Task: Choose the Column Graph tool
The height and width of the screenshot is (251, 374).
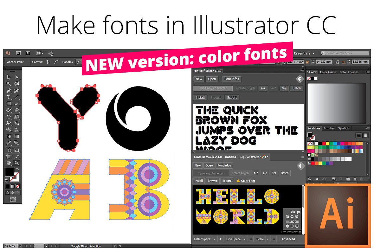Action: point(17,150)
